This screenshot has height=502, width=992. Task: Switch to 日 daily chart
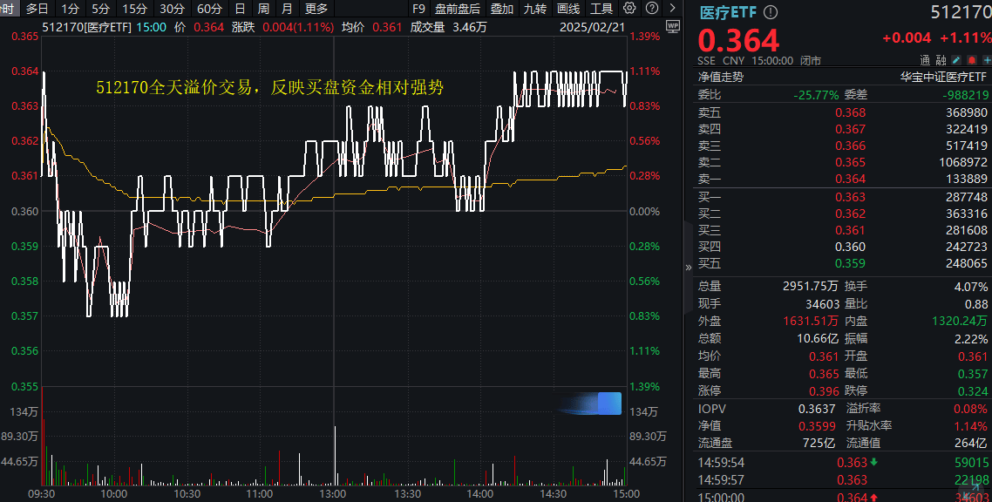pos(240,8)
